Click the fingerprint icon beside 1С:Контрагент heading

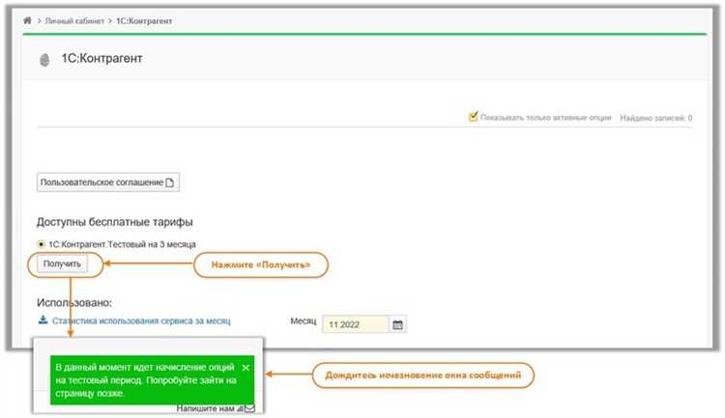(44, 60)
